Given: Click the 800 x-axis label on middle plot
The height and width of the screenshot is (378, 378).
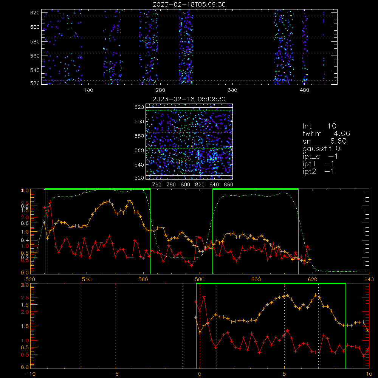Looking at the screenshot, I should coord(185,185).
